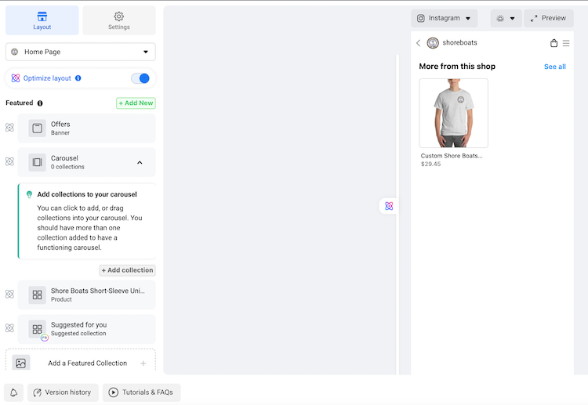Click the $29.45 price text

pos(430,164)
